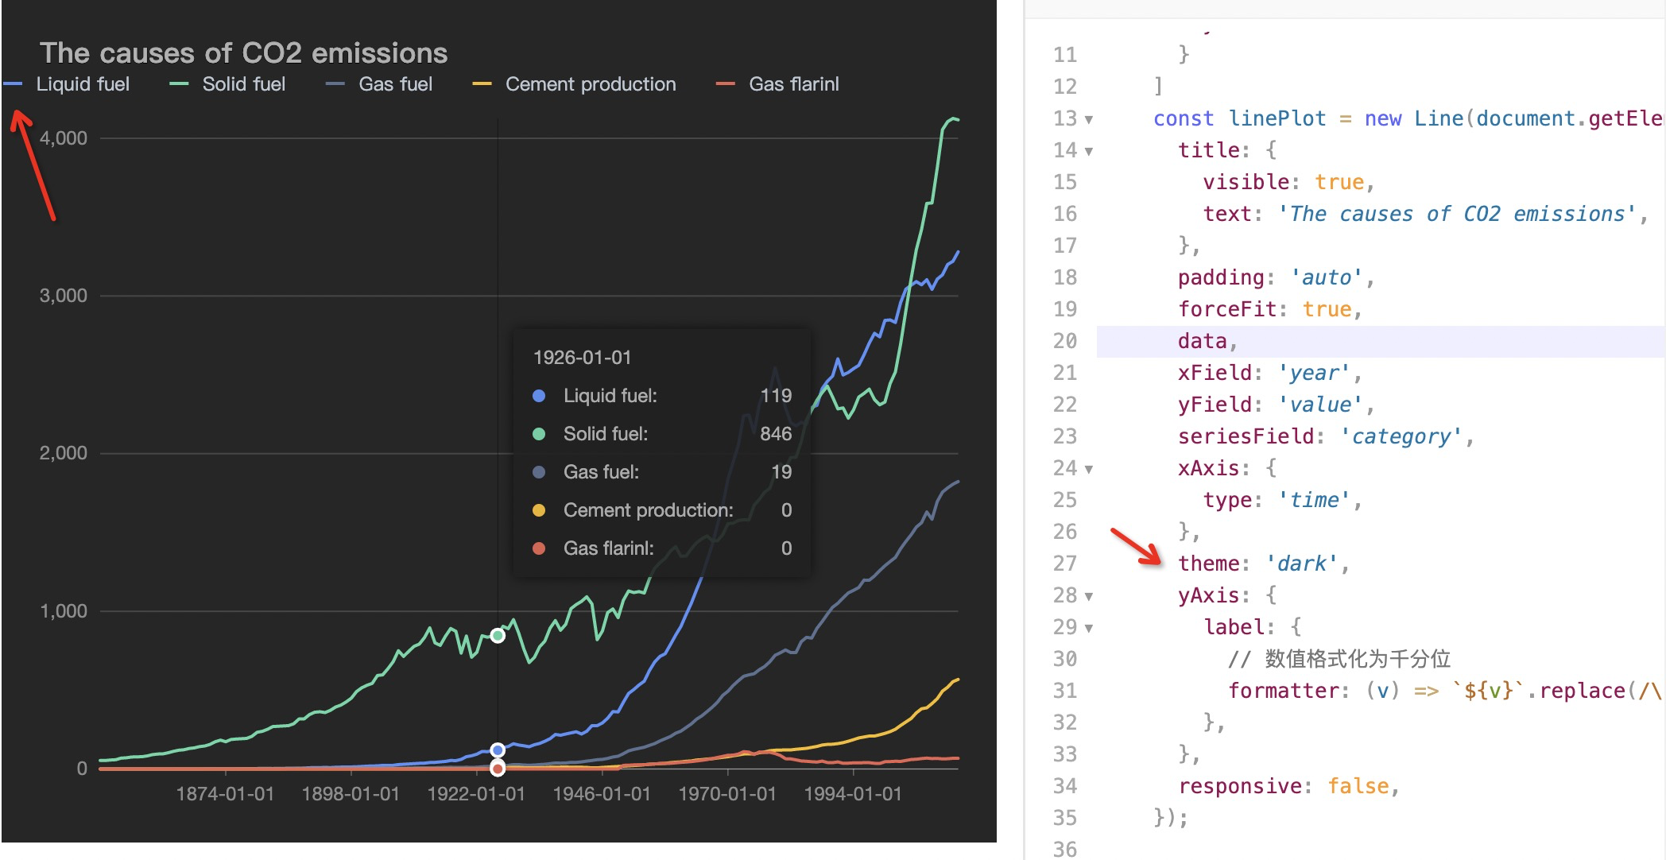
Task: Click the tooltip date 1926-01-01
Action: point(582,357)
